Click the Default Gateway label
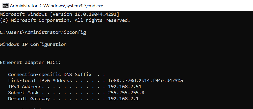 coord(29,99)
